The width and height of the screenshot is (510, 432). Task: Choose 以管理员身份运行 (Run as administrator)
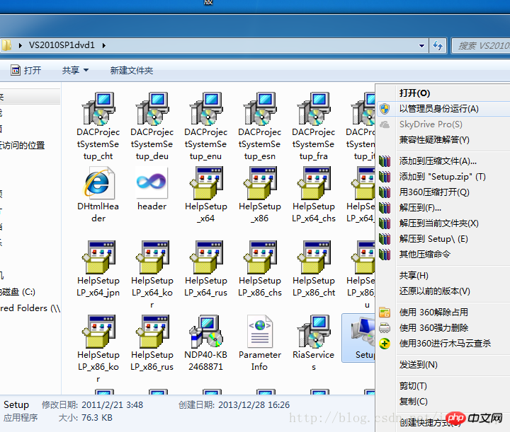click(438, 109)
